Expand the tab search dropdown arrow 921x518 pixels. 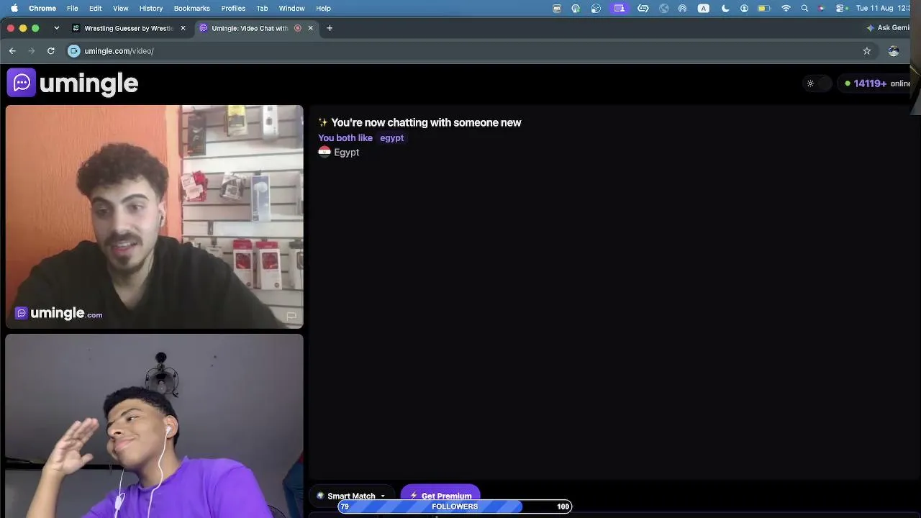[x=56, y=28]
